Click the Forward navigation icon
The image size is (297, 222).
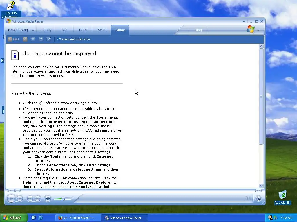click(25, 39)
